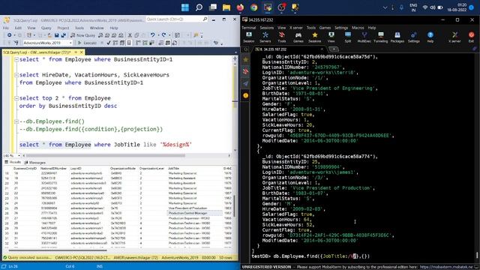Show hidden system tray icons chevron
The image size is (480, 270).
point(385,7)
